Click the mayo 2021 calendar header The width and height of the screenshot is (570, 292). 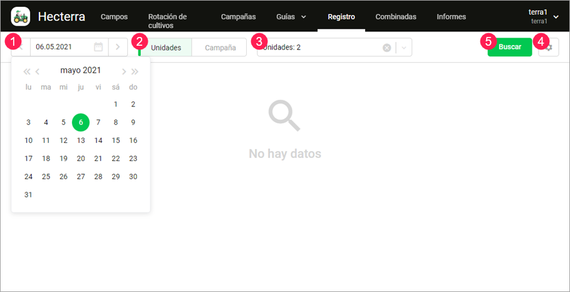[81, 71]
